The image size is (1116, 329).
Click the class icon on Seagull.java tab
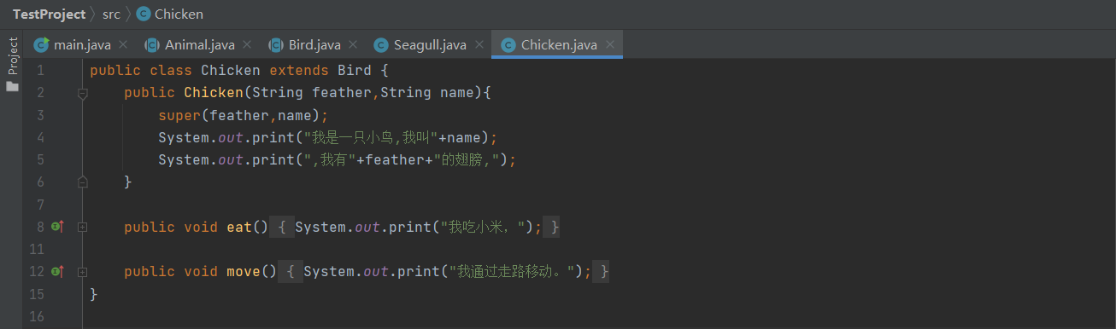coord(381,44)
